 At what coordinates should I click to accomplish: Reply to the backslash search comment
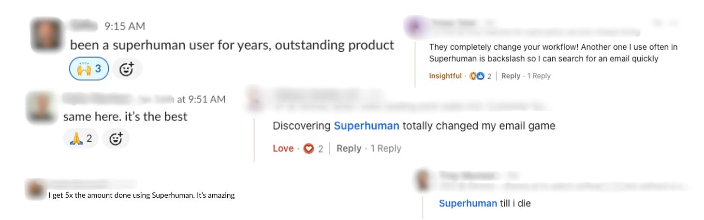tap(511, 76)
